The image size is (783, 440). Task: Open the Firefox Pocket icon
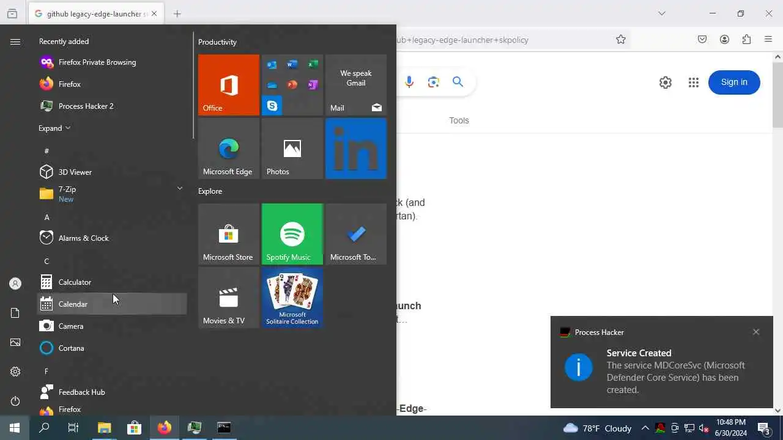(702, 40)
